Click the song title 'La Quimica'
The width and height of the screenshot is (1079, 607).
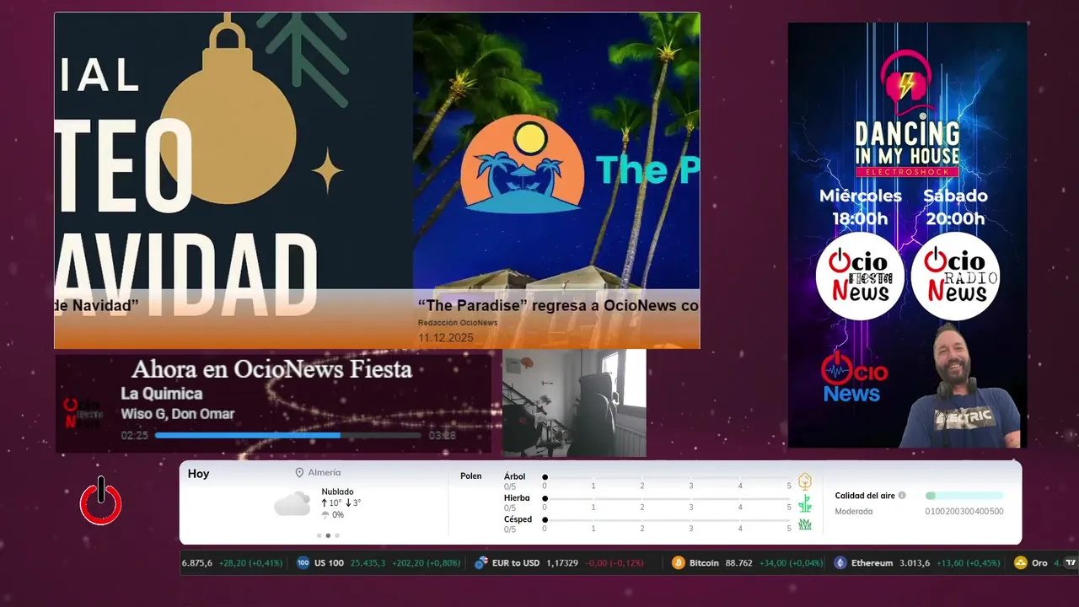click(x=162, y=394)
